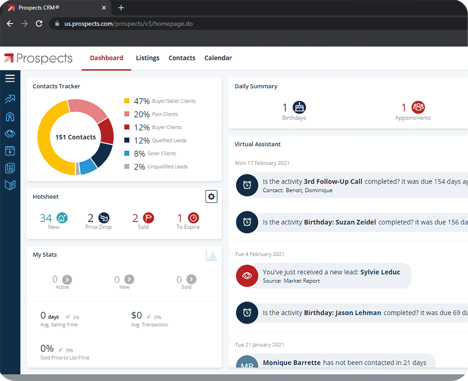Click the newspaper documents sidebar icon

[x=10, y=168]
